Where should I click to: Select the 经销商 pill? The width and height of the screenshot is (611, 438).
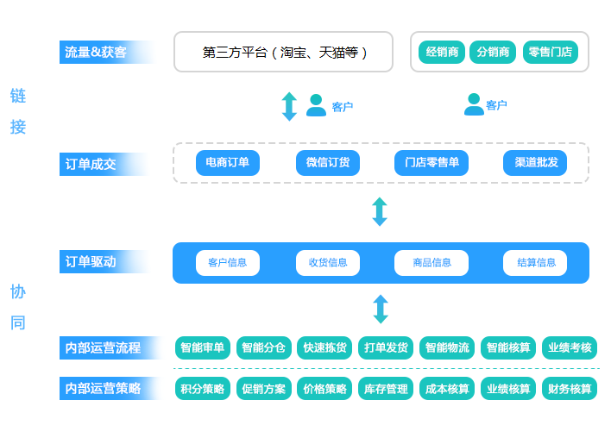click(442, 52)
